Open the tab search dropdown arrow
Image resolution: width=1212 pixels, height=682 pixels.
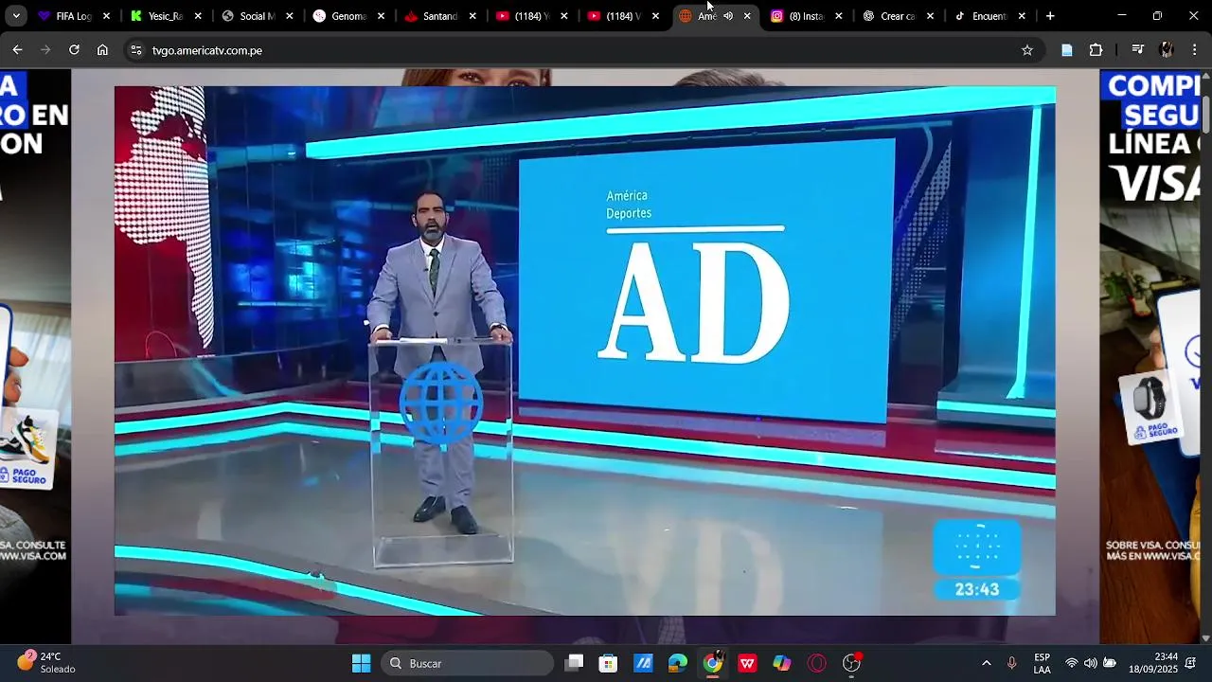click(16, 16)
